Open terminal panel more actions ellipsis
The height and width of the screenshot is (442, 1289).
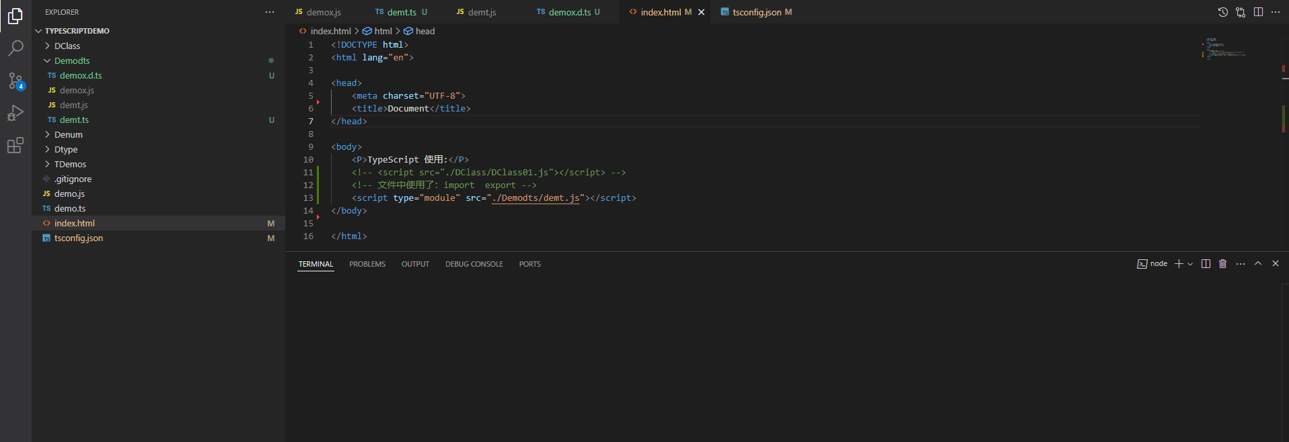tap(1241, 264)
